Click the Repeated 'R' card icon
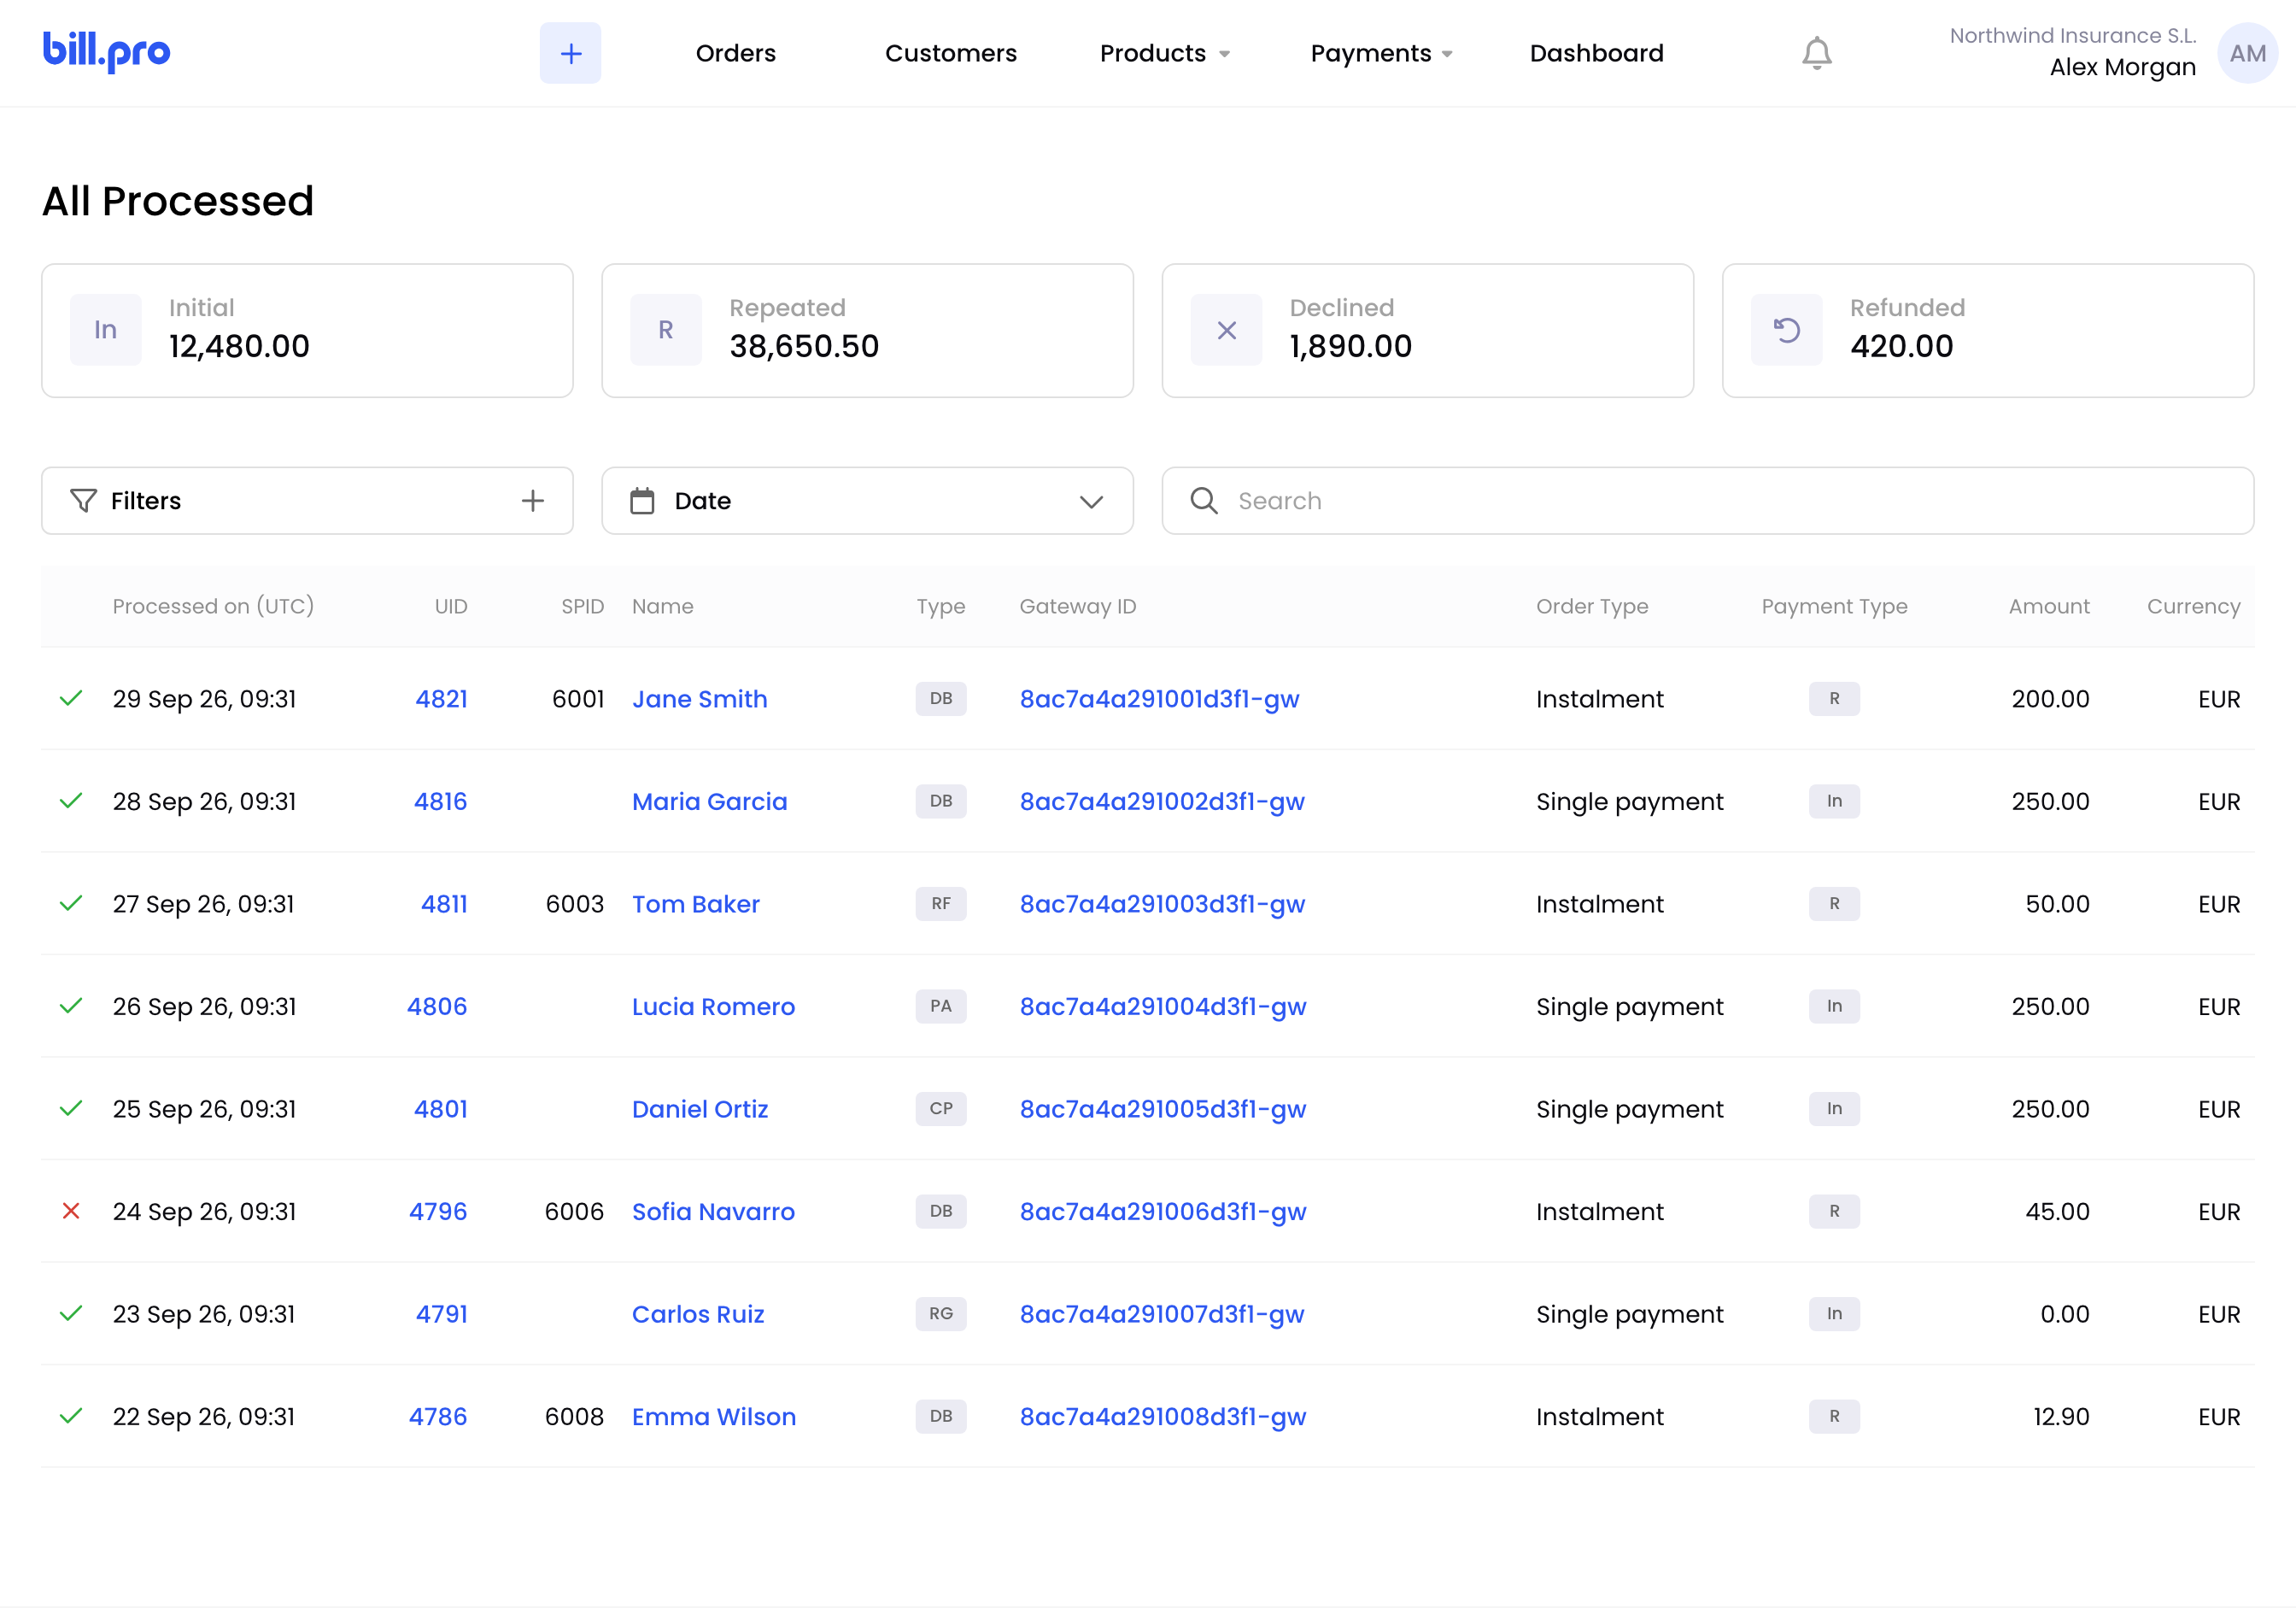 (x=665, y=330)
